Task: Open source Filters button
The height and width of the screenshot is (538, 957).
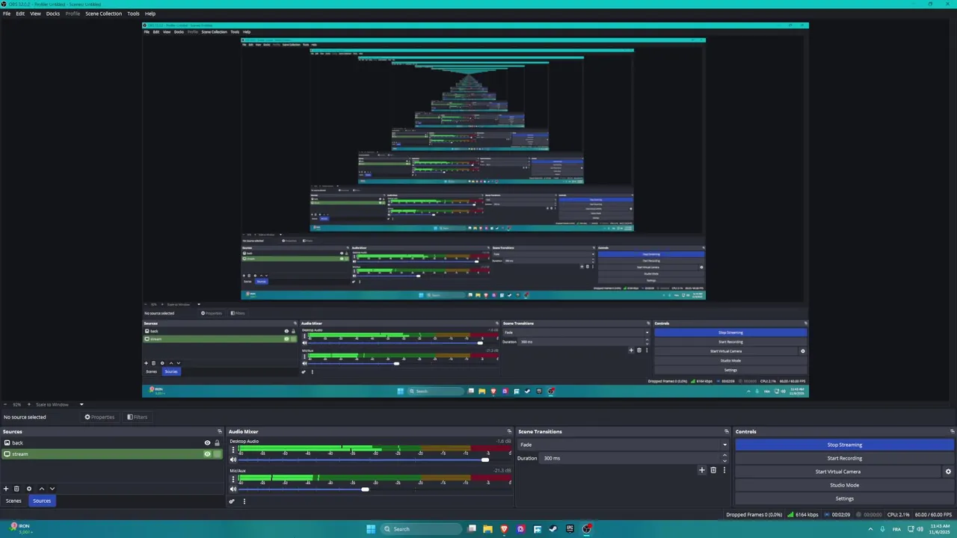Action: tap(137, 417)
